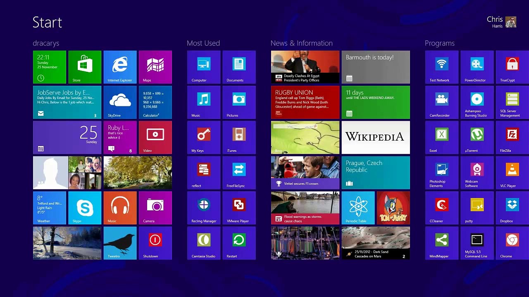Open the µTorrent tile
Image resolution: width=529 pixels, height=297 pixels.
[477, 137]
